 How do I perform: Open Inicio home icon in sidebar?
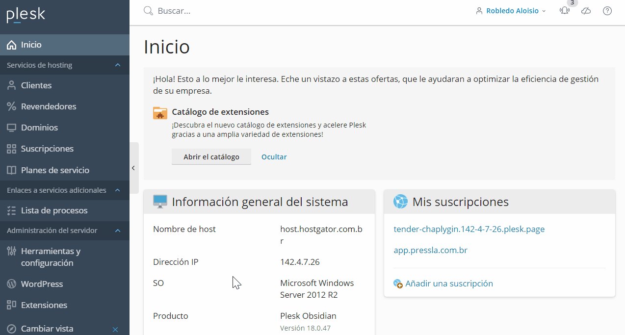pos(12,45)
